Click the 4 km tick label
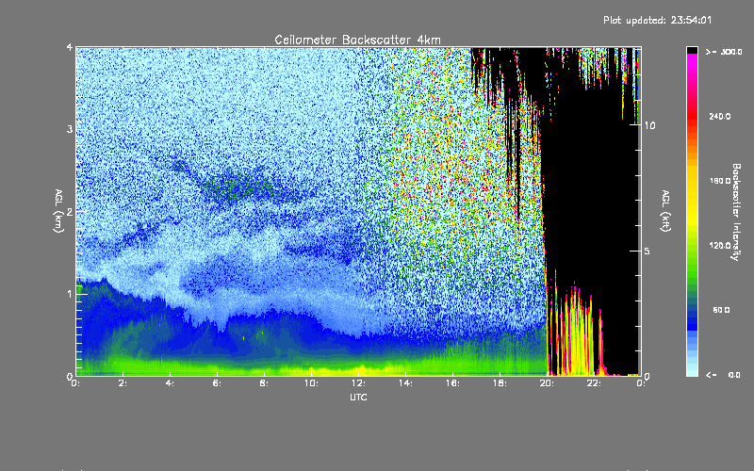Viewport: 754px width, 471px height. pyautogui.click(x=70, y=48)
